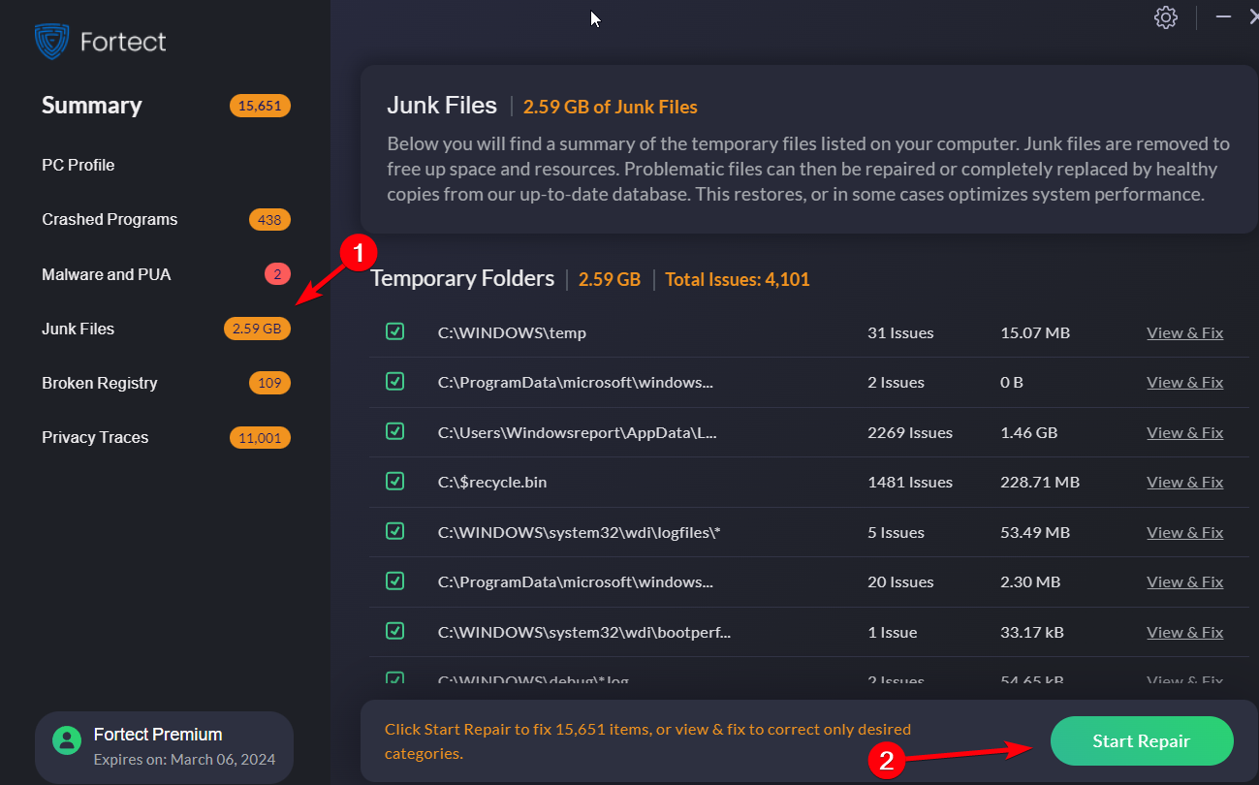Viewport: 1259px width, 785px height.
Task: Toggle checkbox for the 20 Issues ProgramData row
Action: pos(394,581)
